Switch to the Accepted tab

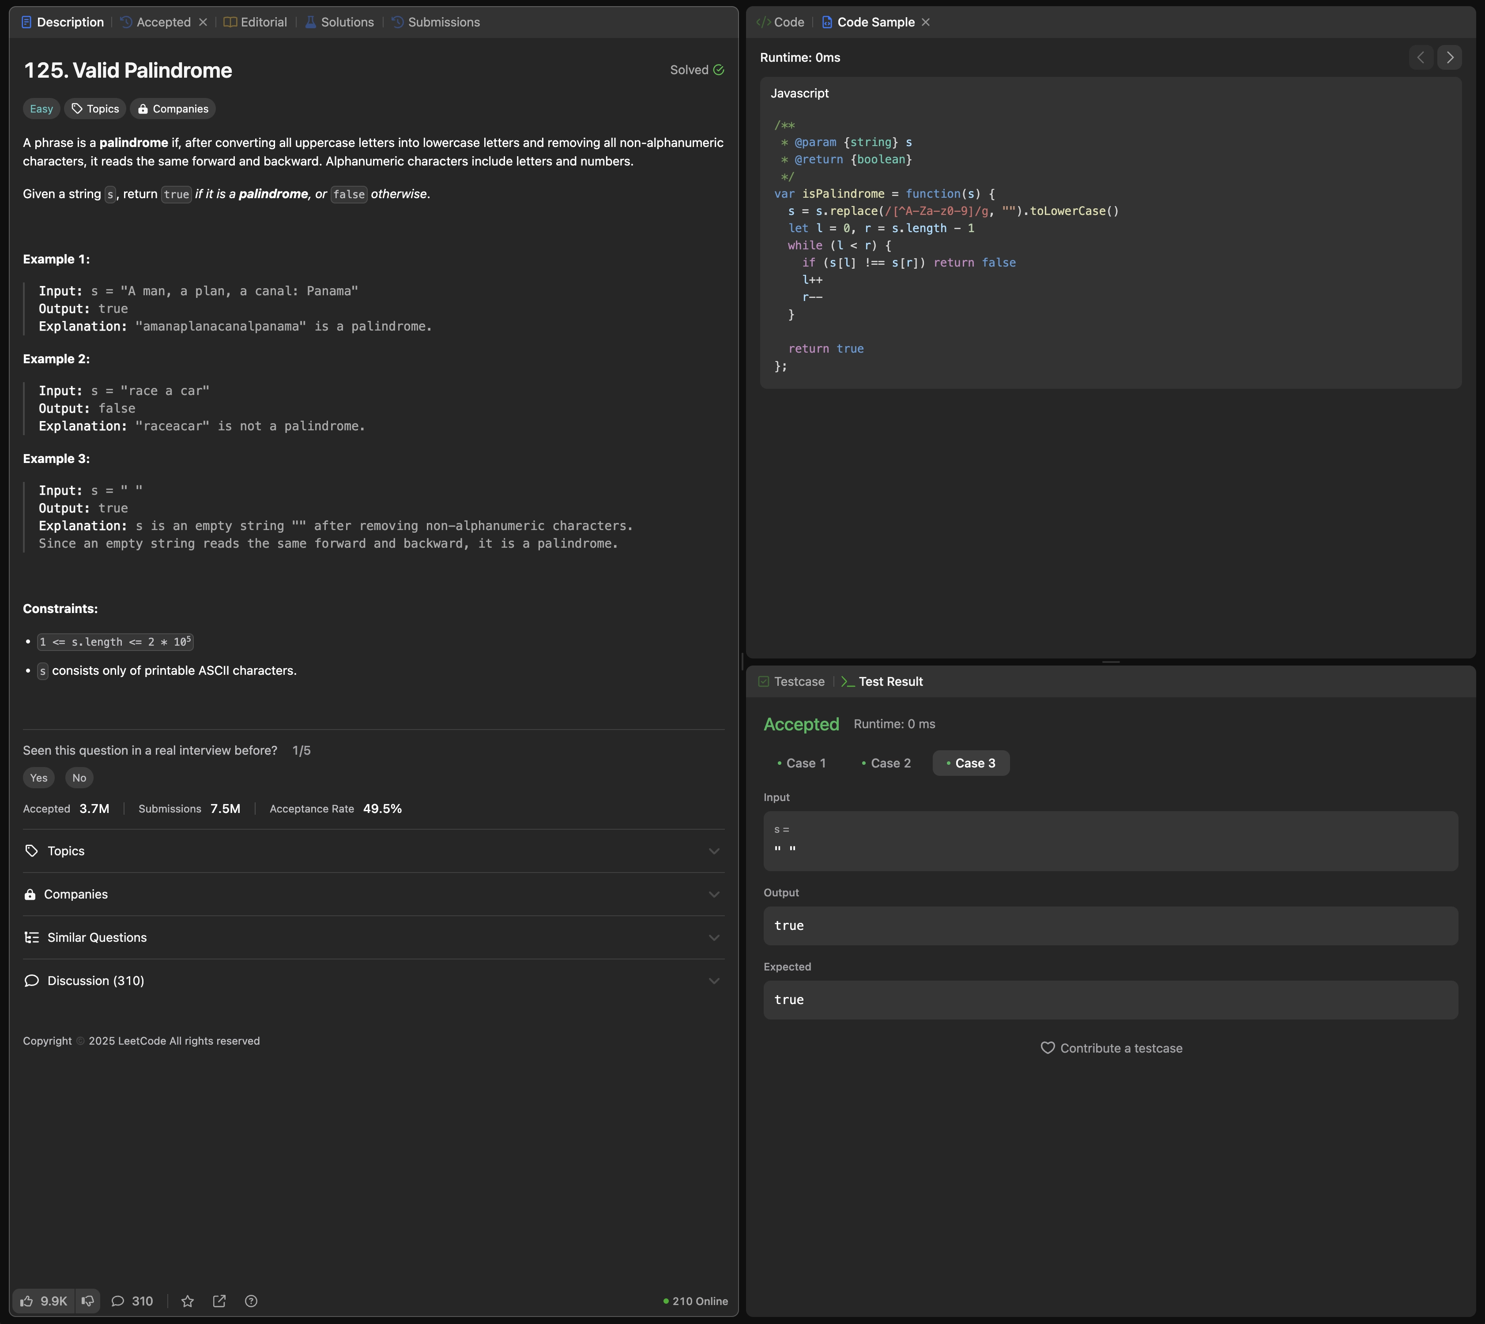(156, 23)
